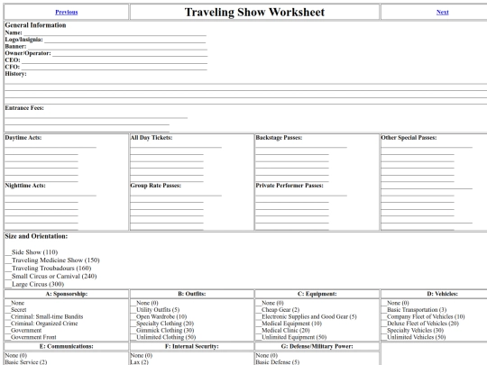Click the C: Equipment column header
Screen dimensions: 487x365
(317, 294)
